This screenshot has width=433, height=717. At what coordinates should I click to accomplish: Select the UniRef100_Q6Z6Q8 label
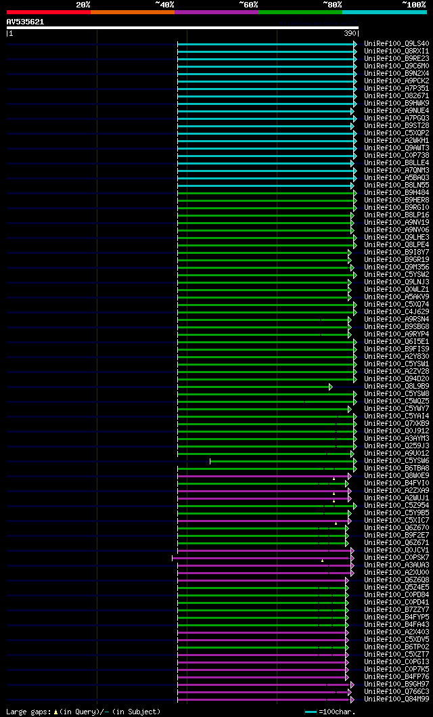click(397, 580)
